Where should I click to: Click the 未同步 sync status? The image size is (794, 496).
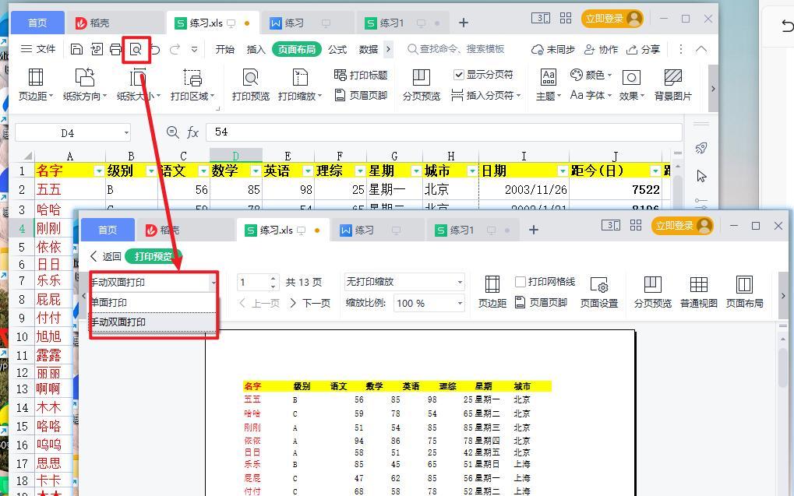click(553, 49)
